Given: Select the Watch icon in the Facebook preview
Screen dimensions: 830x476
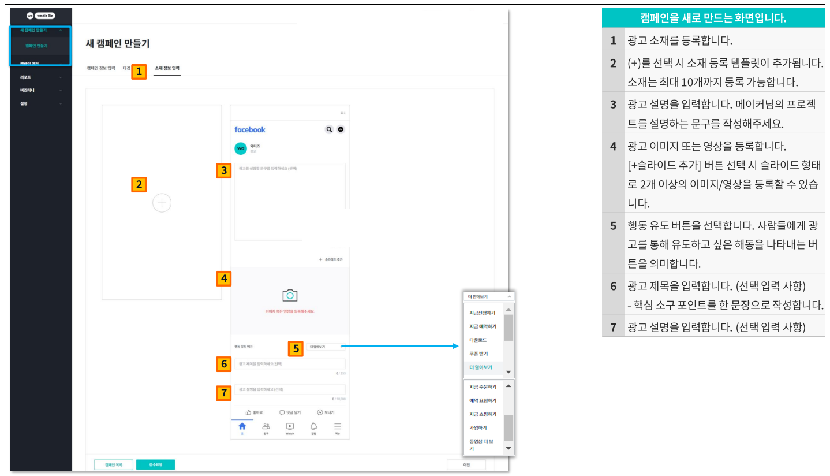Looking at the screenshot, I should 290,426.
